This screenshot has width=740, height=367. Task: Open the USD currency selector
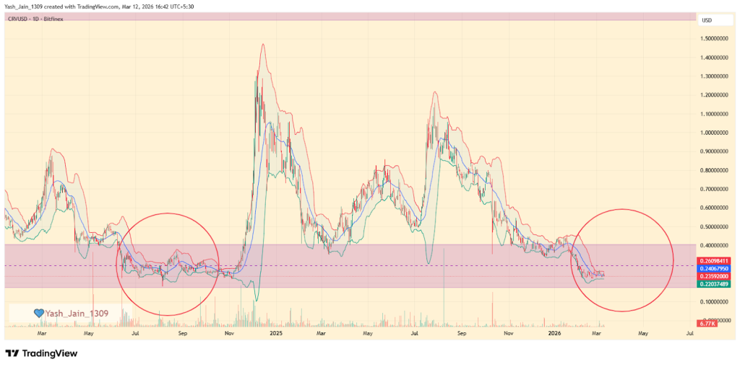click(707, 19)
